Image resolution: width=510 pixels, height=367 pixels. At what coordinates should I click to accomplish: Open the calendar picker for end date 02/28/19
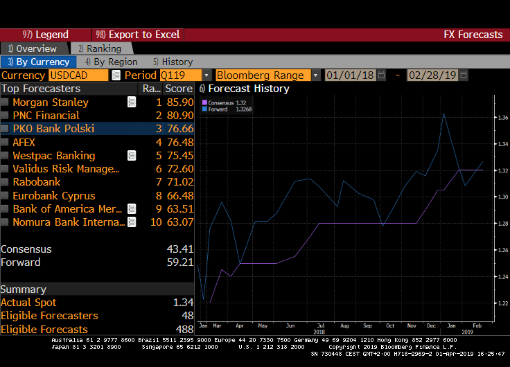click(463, 75)
